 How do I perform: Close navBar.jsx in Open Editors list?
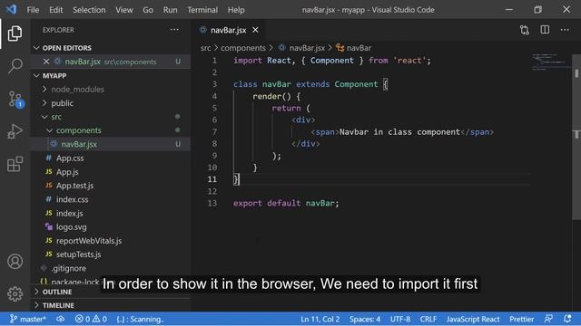pyautogui.click(x=46, y=62)
